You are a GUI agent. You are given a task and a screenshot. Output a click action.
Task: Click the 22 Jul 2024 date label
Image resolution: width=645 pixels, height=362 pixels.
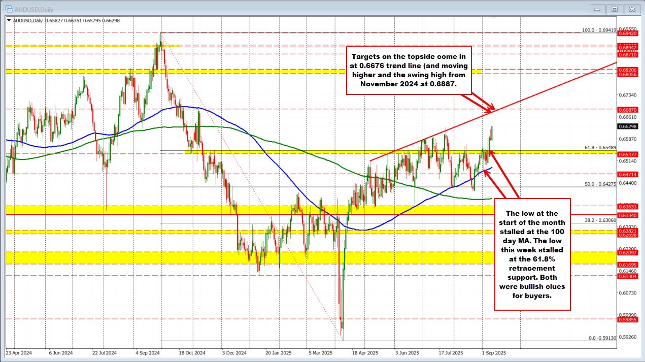[x=106, y=352]
